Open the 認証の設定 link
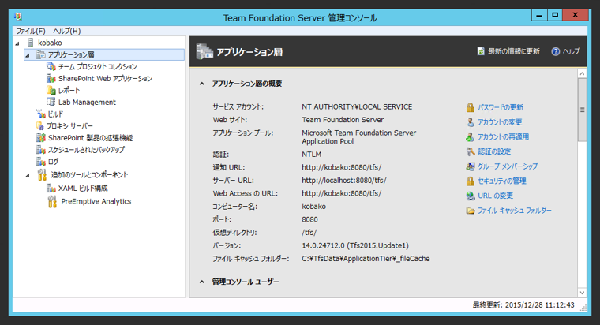 494,151
